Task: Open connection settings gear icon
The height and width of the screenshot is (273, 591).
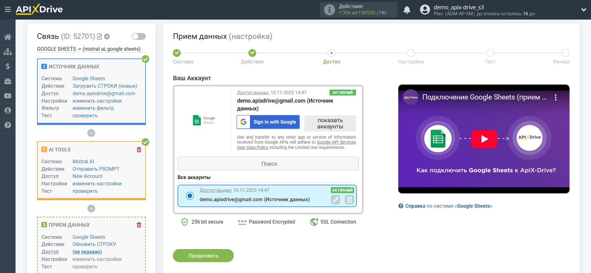Action: coord(107,37)
